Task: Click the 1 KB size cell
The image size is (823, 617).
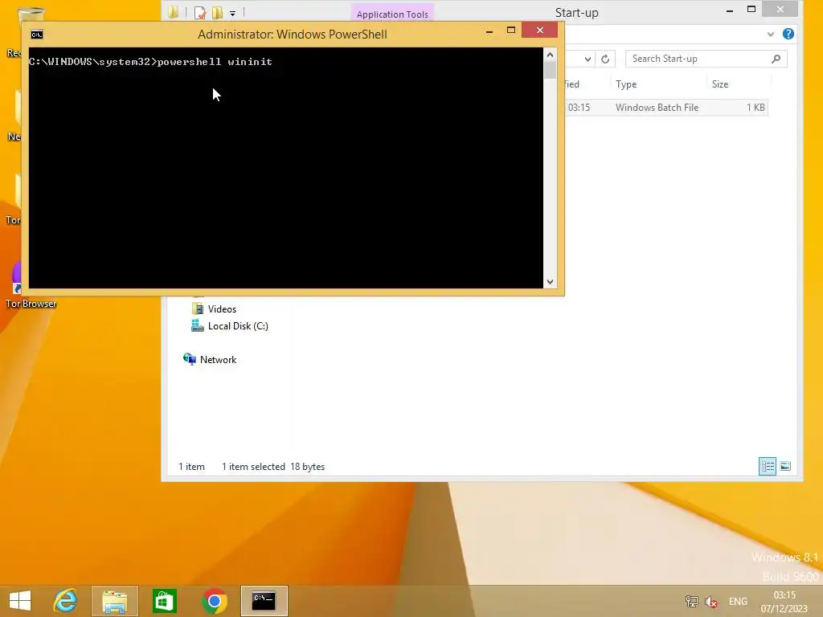Action: tap(755, 108)
